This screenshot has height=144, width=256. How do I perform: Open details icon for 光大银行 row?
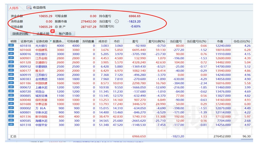tap(11, 45)
